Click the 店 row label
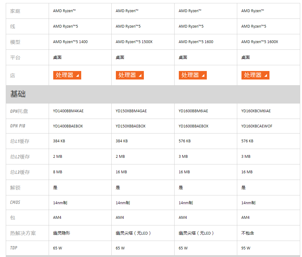Viewport: 302px width, 257px height. tap(12, 75)
